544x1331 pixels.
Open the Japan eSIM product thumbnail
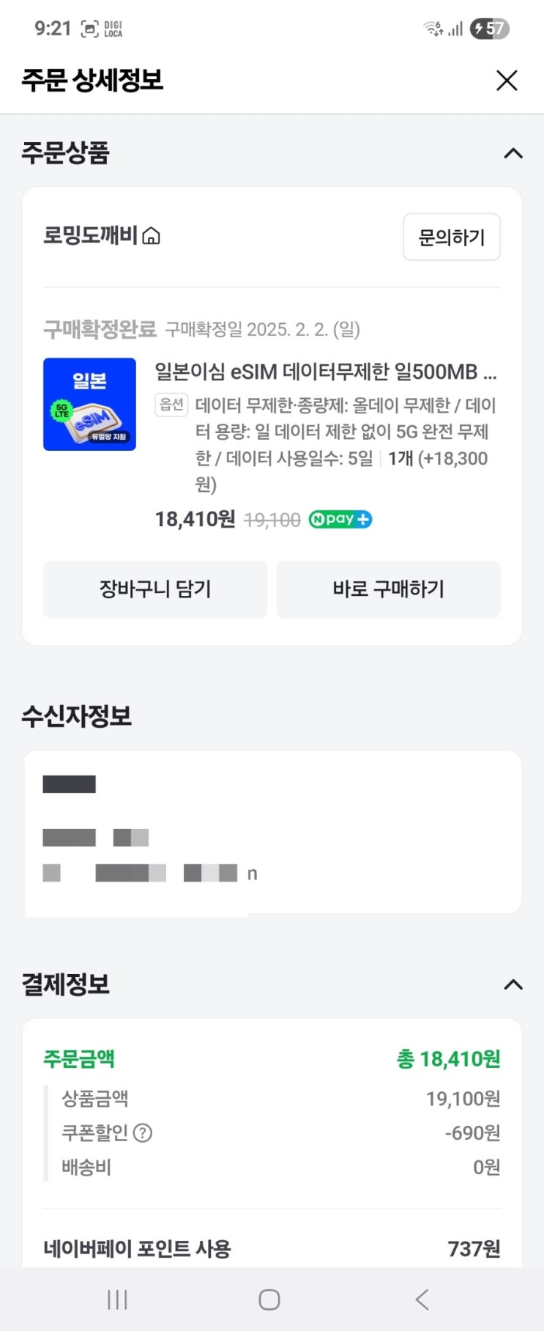pos(89,404)
